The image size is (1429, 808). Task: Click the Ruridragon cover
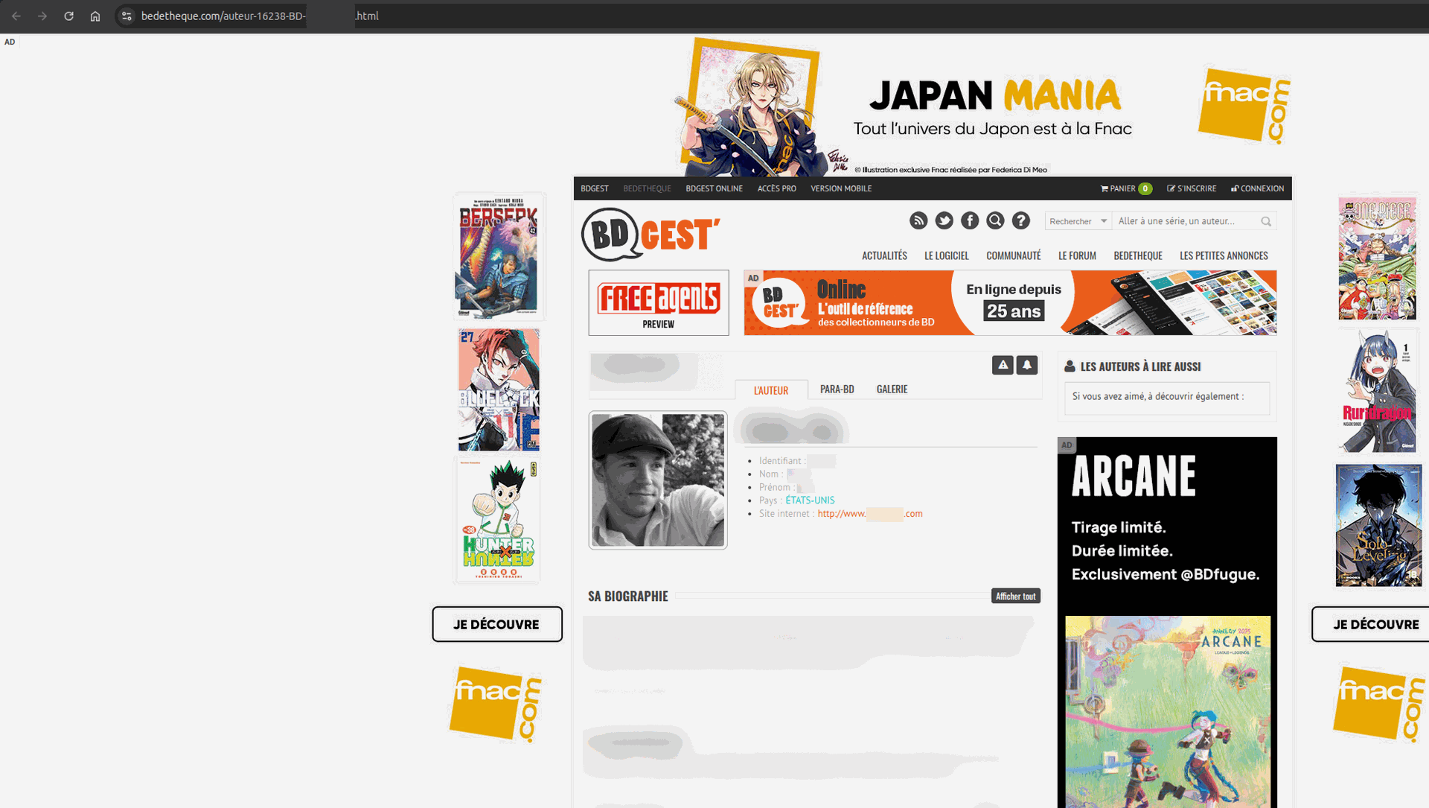(x=1378, y=392)
